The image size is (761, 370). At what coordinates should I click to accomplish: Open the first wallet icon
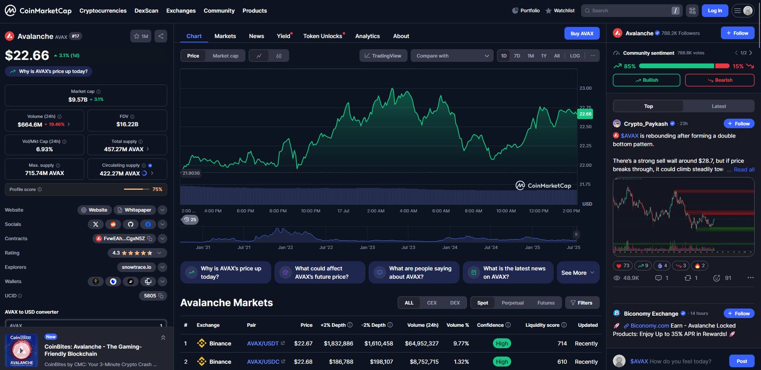(x=96, y=282)
